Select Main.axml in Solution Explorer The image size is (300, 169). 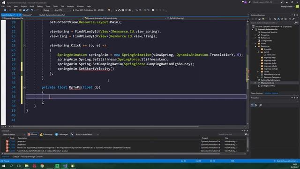(271, 55)
